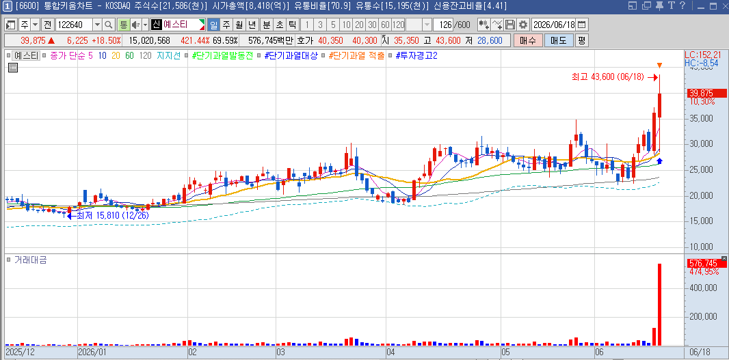The image size is (729, 360).
Task: Pin the window with pushpin icon
Action: coord(659,6)
